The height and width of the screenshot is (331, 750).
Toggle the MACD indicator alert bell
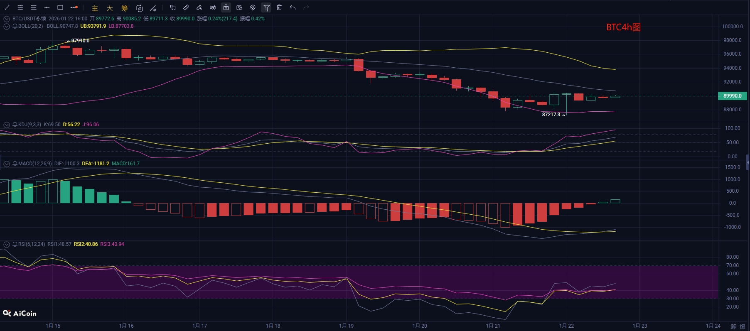[x=15, y=164]
